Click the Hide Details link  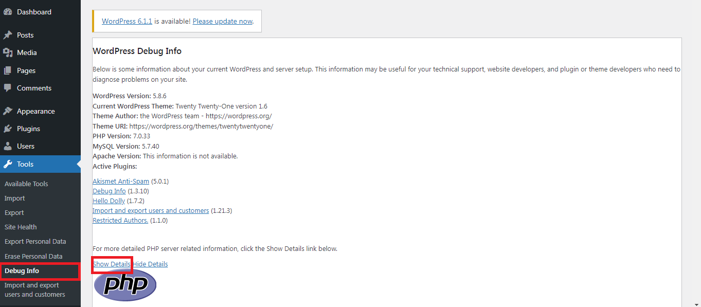[x=150, y=264]
